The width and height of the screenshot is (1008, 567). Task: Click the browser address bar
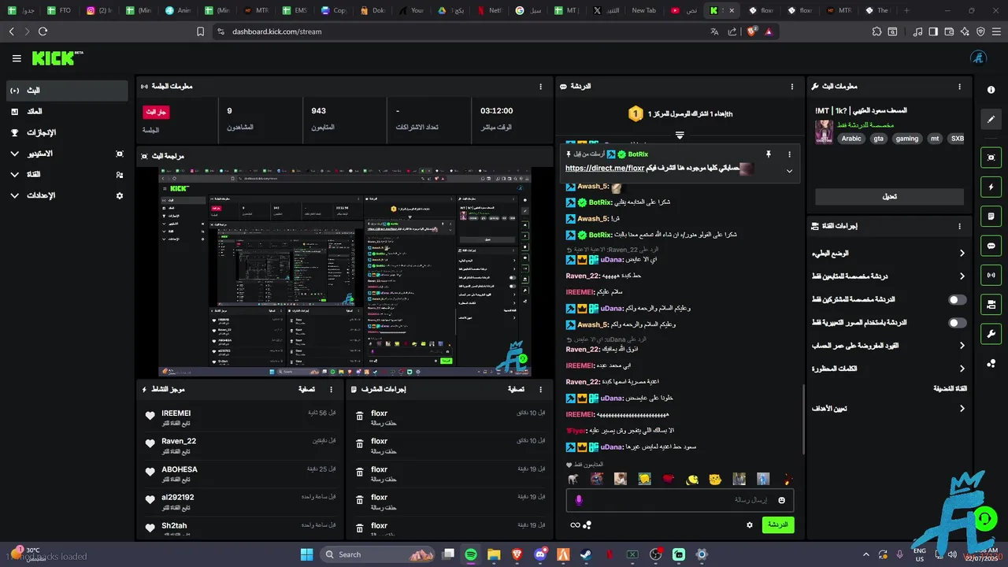click(x=465, y=31)
